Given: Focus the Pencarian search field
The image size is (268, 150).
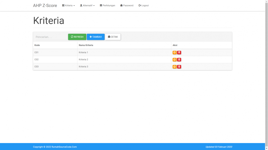Looking at the screenshot, I should point(50,37).
